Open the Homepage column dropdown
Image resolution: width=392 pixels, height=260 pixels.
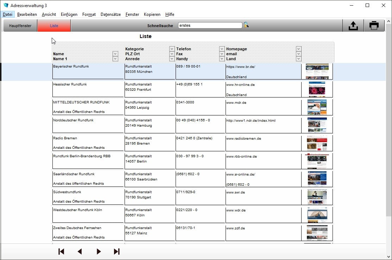click(298, 49)
